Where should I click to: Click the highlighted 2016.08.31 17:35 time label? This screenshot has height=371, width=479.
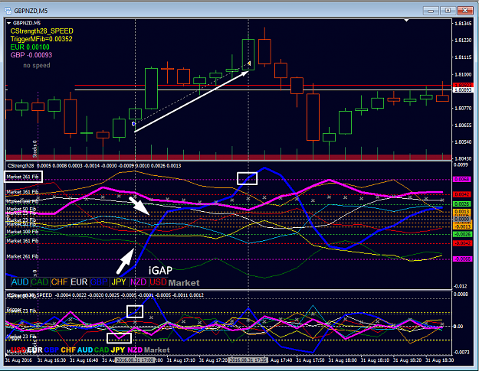tap(248, 360)
